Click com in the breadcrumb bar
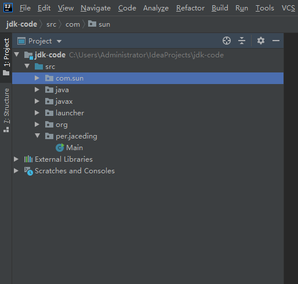 [72, 24]
